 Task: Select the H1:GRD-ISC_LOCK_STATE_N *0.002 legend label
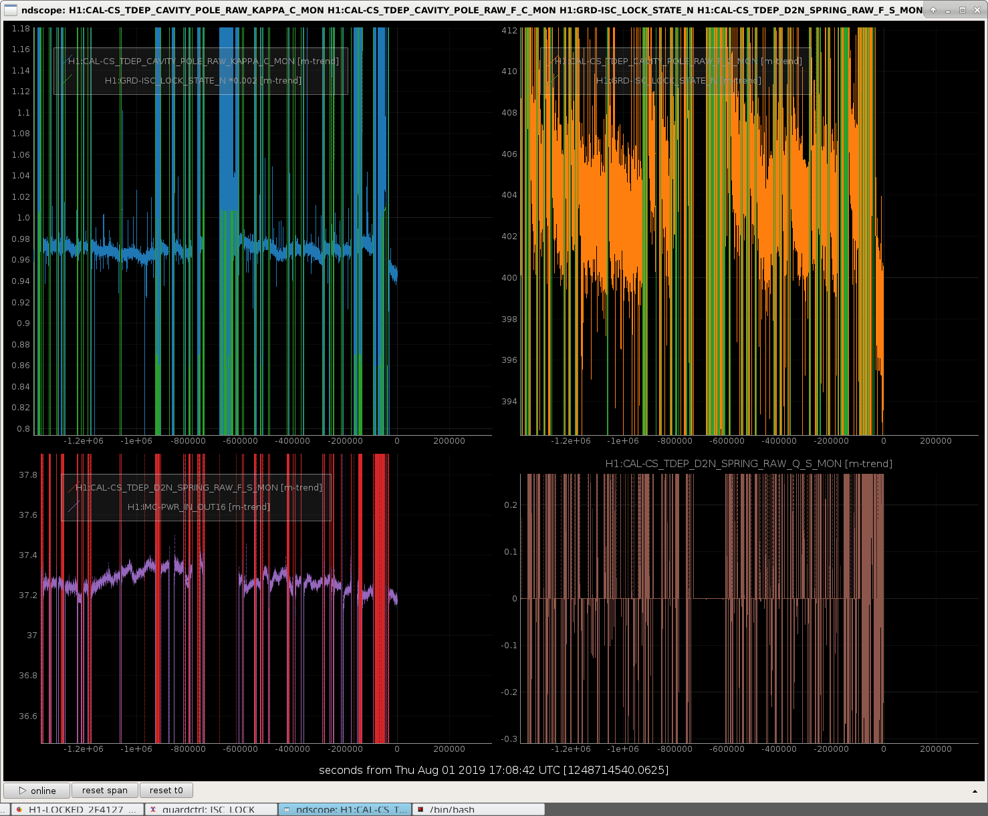tap(203, 80)
